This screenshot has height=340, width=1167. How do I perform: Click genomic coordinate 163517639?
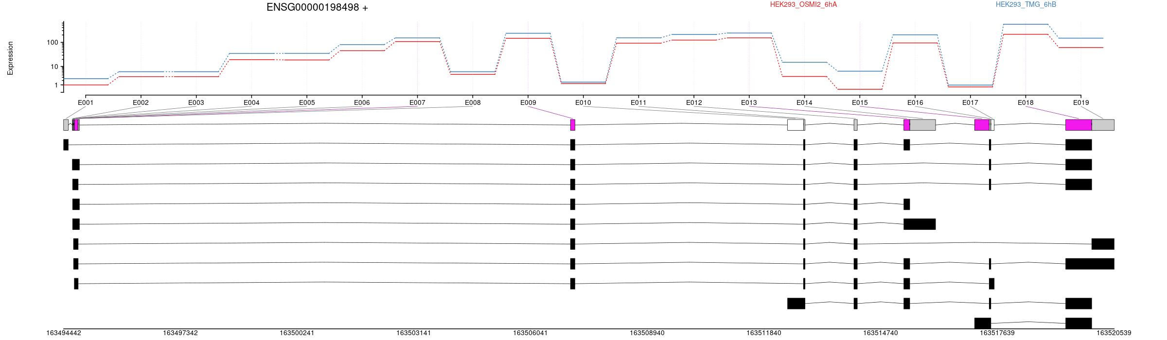[x=997, y=333]
